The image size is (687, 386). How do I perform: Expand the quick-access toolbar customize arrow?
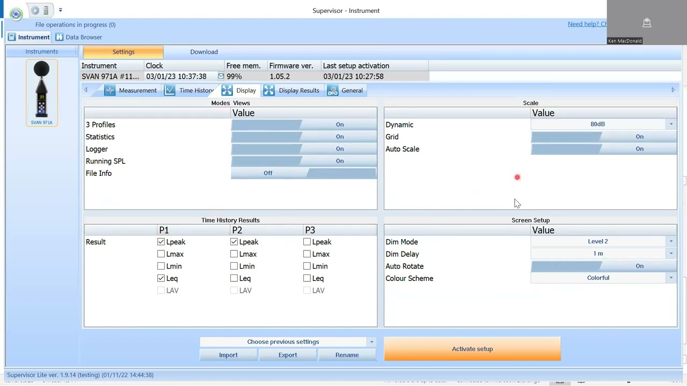click(x=60, y=10)
